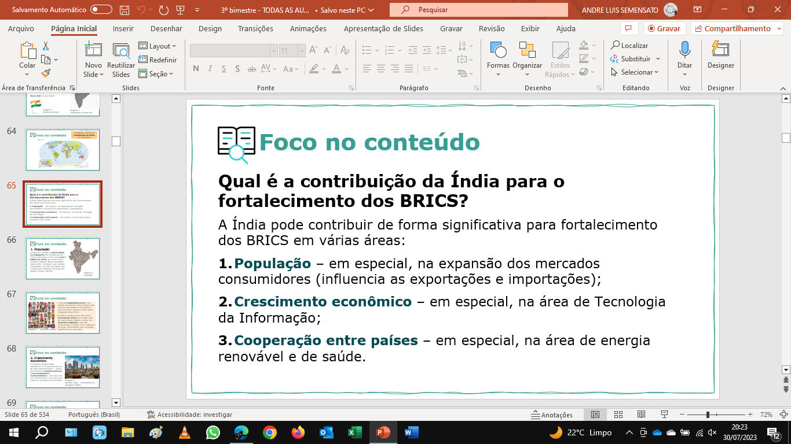Toggle the Salvamento Automático switch
Screen dimensions: 791x444
101,10
